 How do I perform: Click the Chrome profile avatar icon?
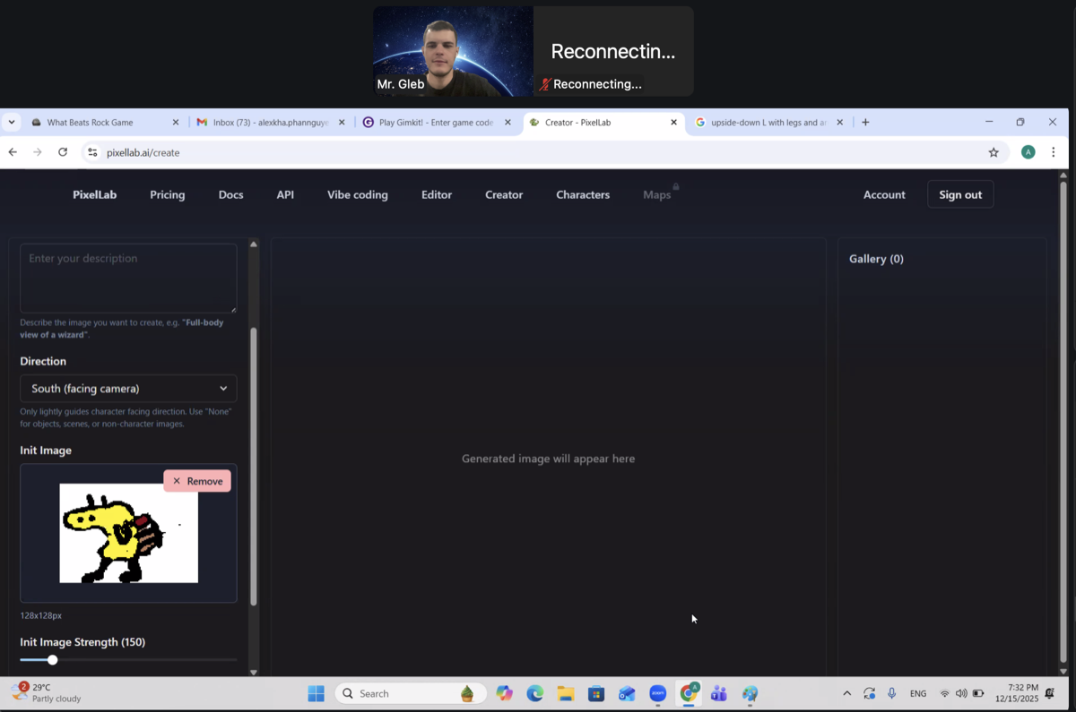(1028, 152)
